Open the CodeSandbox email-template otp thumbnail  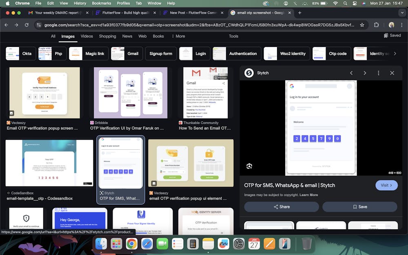pos(49,163)
